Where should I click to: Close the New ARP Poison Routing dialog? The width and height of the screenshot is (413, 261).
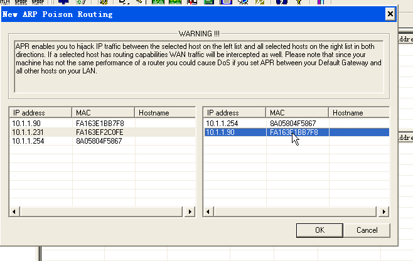(x=390, y=14)
